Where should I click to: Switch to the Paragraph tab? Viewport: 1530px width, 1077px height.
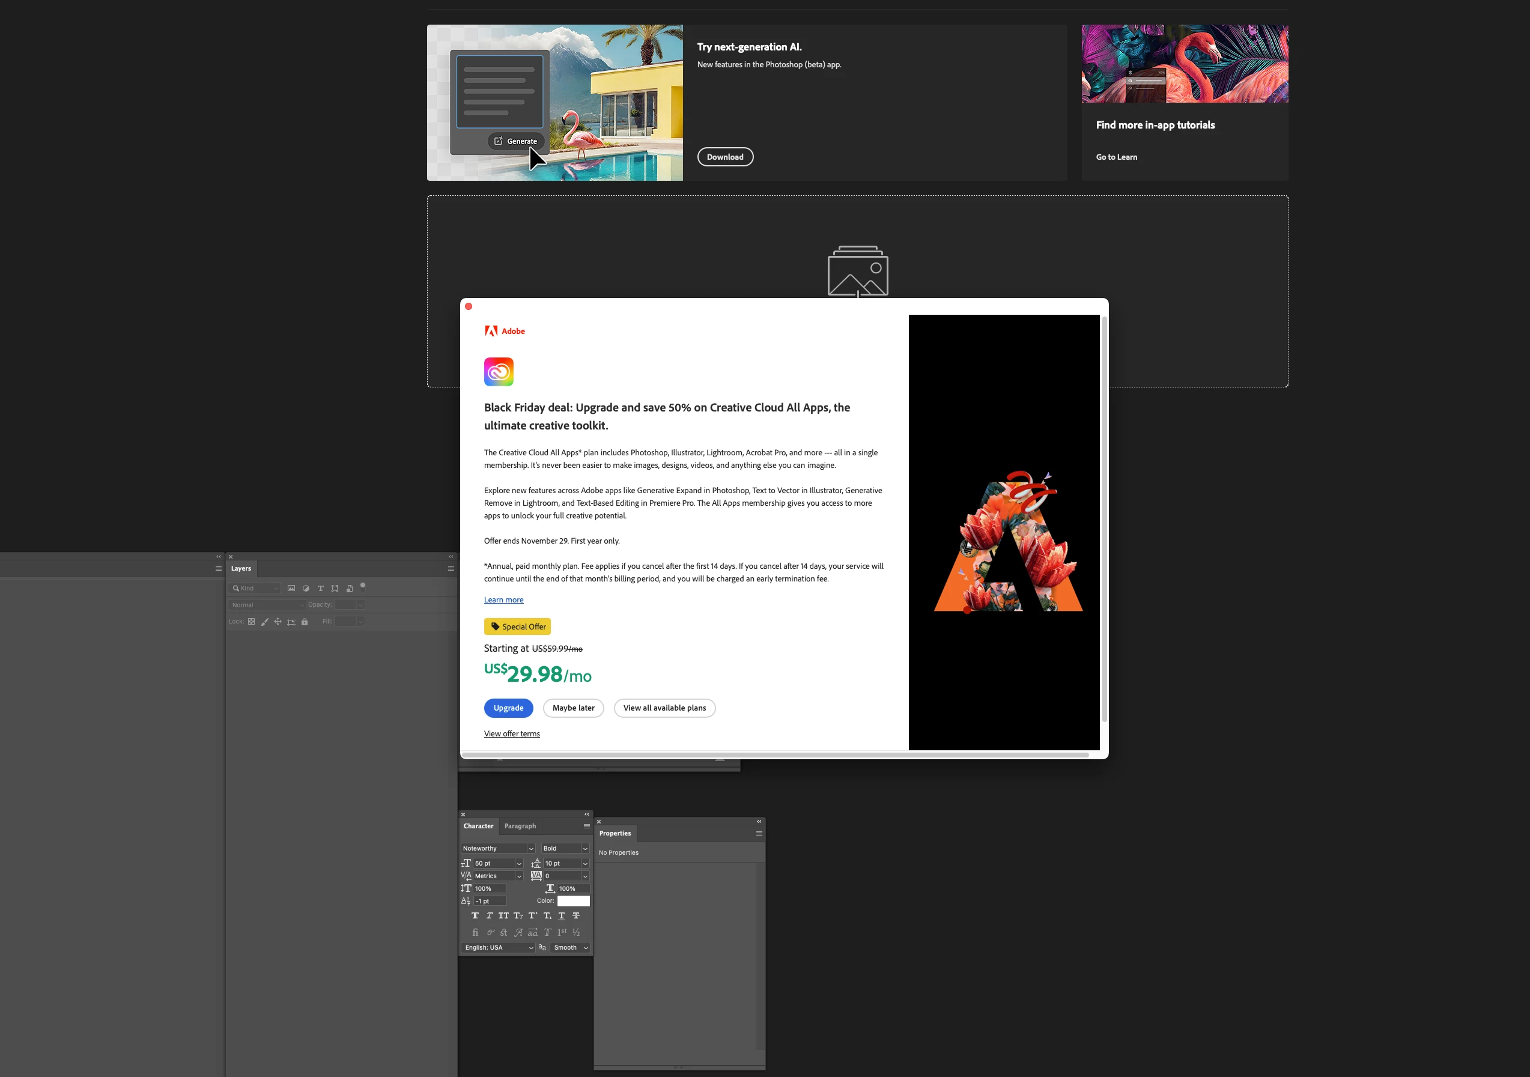[520, 827]
